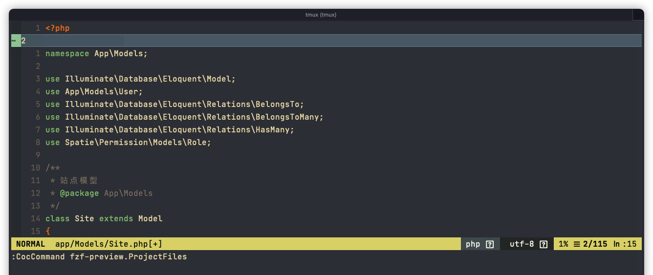Click the utf-8 encoding segment in statusline
653x275 pixels.
click(528, 244)
